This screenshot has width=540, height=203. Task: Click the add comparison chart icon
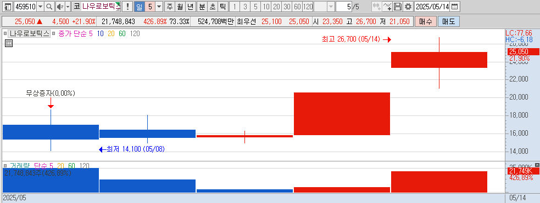point(376,7)
